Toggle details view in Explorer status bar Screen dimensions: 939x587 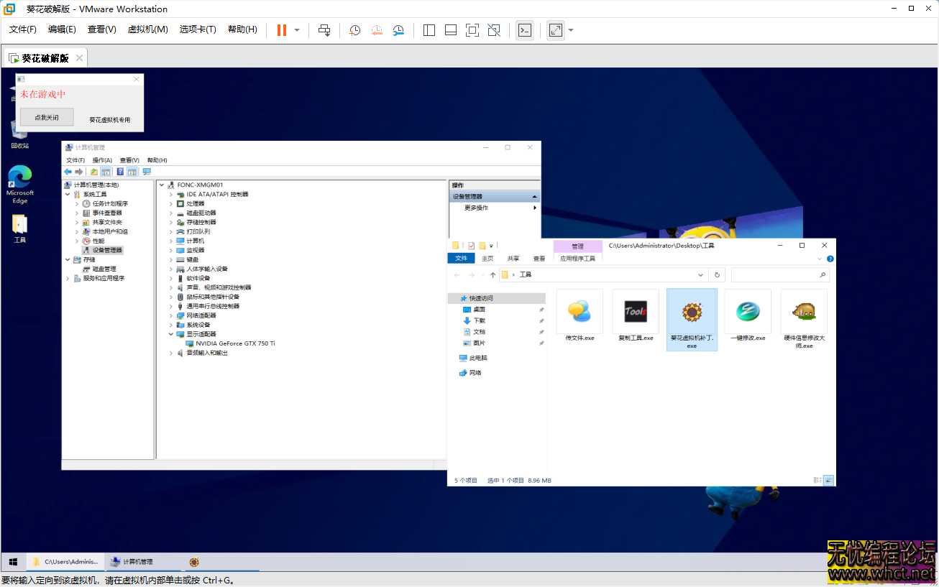point(817,480)
